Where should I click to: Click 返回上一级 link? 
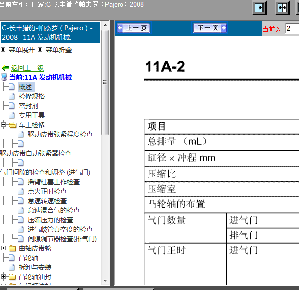[27, 68]
